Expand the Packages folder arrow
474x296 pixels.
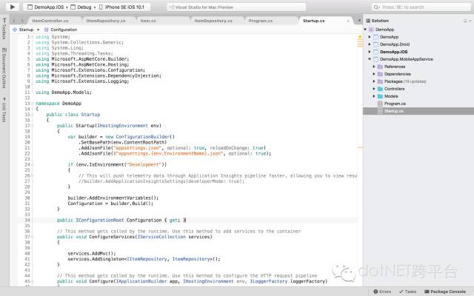374,81
